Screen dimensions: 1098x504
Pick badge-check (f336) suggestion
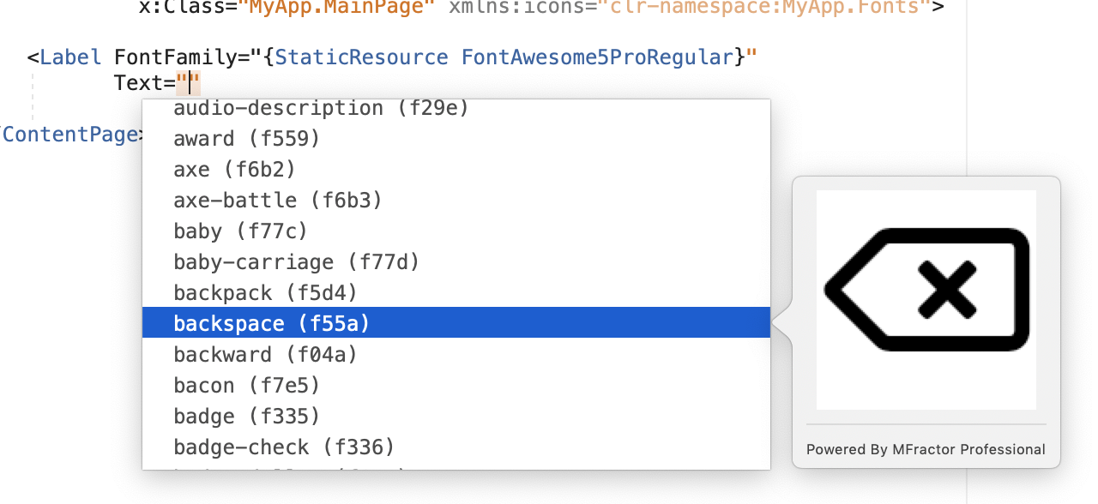tap(455, 447)
